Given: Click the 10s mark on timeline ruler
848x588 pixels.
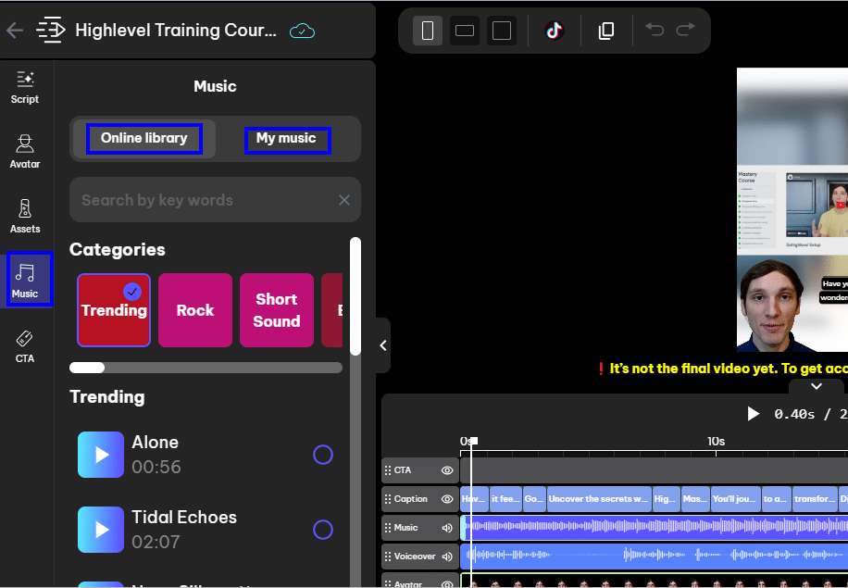Looking at the screenshot, I should click(716, 442).
